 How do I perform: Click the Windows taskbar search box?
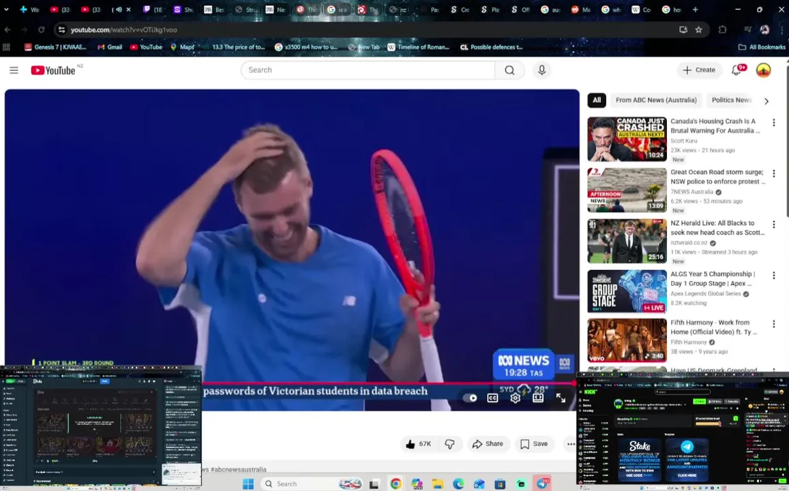[x=312, y=484]
